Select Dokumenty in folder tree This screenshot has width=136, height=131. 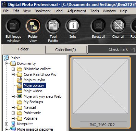(26, 63)
